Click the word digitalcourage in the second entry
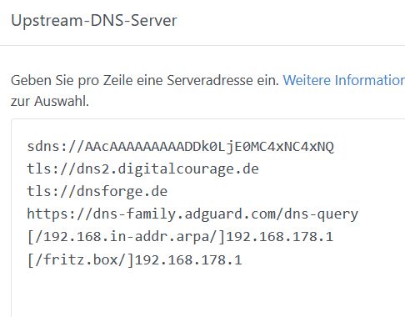The height and width of the screenshot is (317, 405). [176, 169]
